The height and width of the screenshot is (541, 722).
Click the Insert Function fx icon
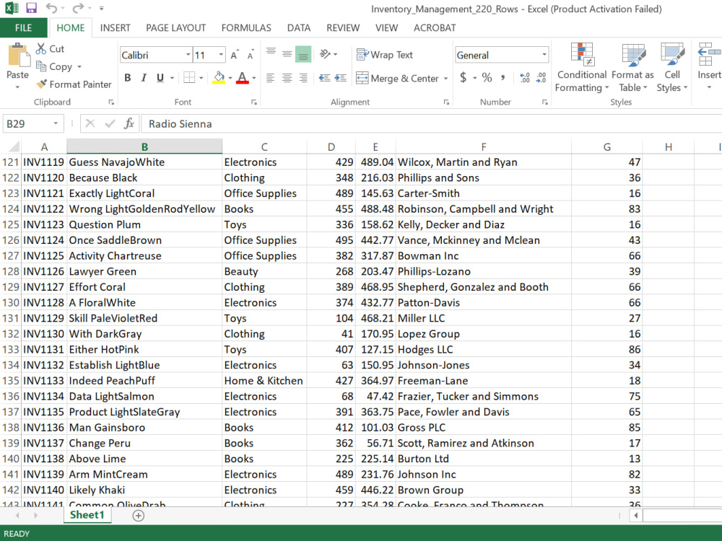point(129,123)
